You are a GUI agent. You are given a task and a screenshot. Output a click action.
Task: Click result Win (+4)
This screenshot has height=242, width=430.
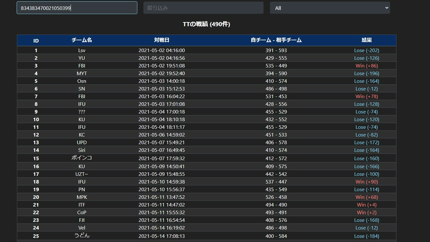coord(367,205)
